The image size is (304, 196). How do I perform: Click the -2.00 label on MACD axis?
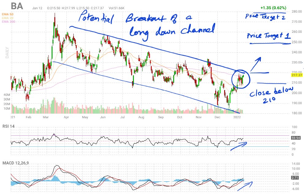pyautogui.click(x=295, y=184)
